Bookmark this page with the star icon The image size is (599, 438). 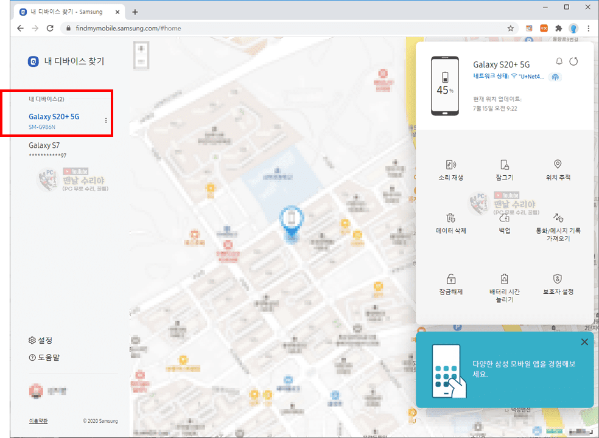coord(510,28)
